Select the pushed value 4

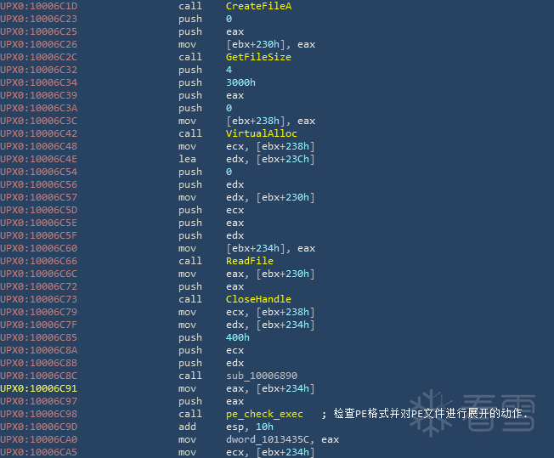coord(229,70)
